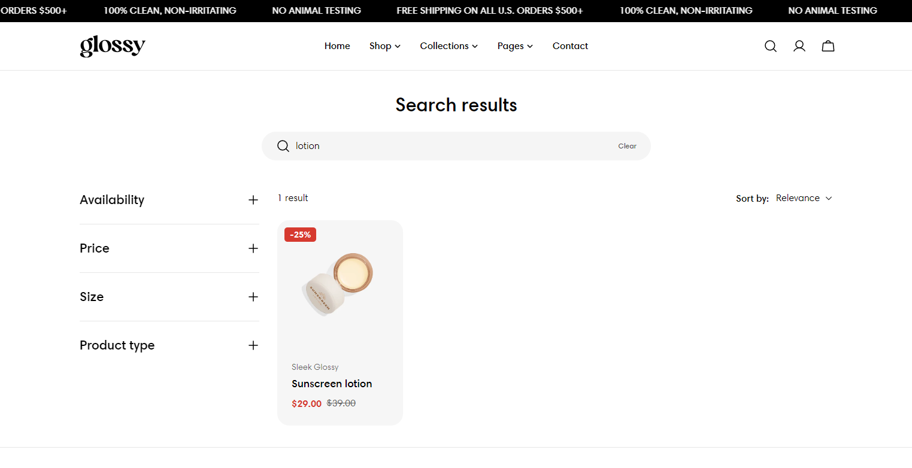
Task: Open the Sunscreen lotion product link
Action: click(x=332, y=384)
